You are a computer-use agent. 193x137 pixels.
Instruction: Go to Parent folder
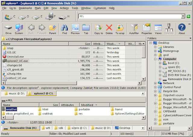pyautogui.click(x=52, y=29)
